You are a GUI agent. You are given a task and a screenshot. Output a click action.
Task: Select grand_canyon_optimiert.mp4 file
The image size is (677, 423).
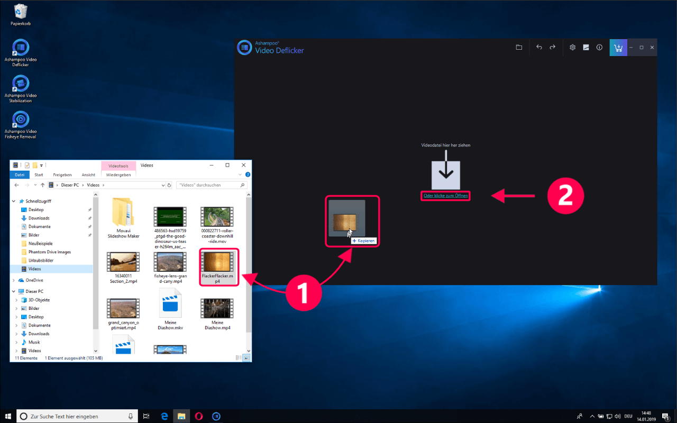coord(123,314)
